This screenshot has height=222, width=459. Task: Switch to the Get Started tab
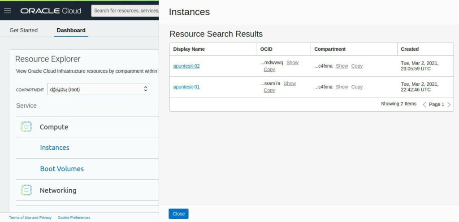coord(24,30)
